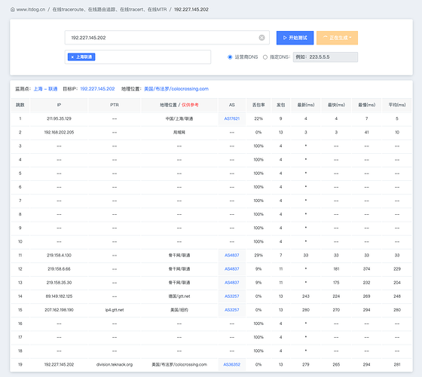Click the IP column header
Viewport: 422px width, 377px height.
tap(59, 105)
